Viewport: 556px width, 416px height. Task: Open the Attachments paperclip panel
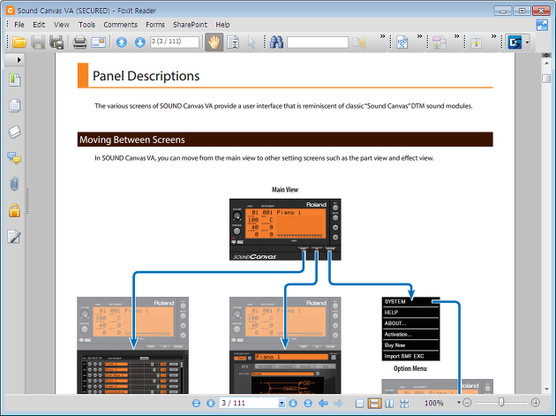[x=14, y=184]
